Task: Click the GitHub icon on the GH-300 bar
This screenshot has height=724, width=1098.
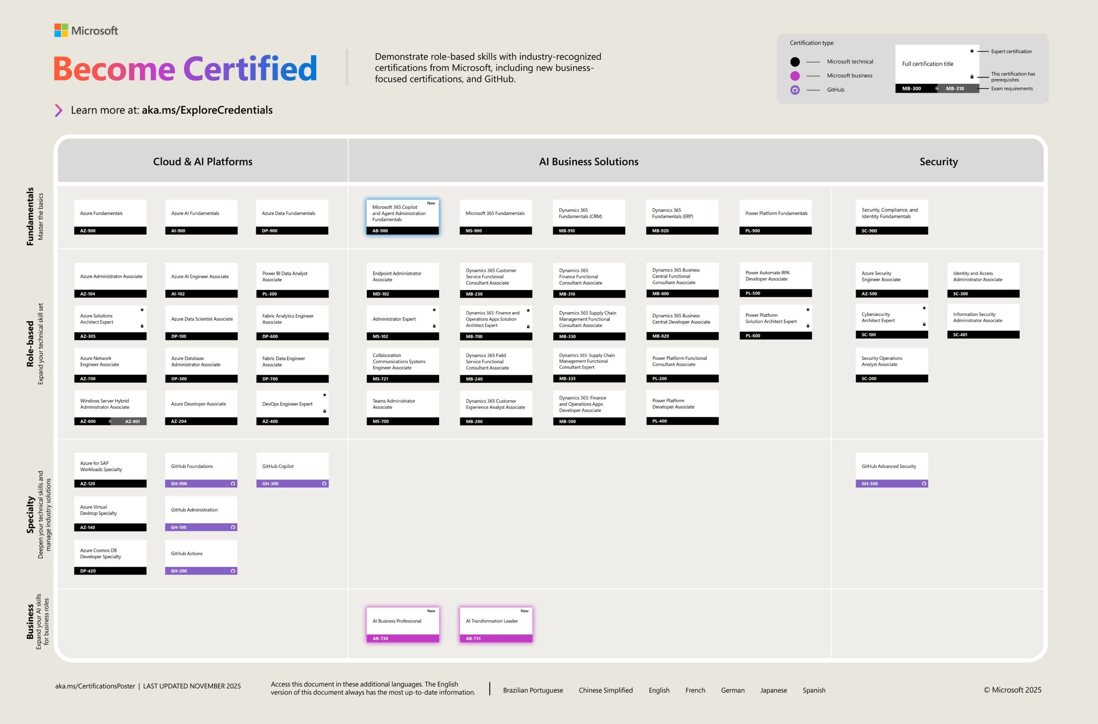Action: [x=324, y=484]
